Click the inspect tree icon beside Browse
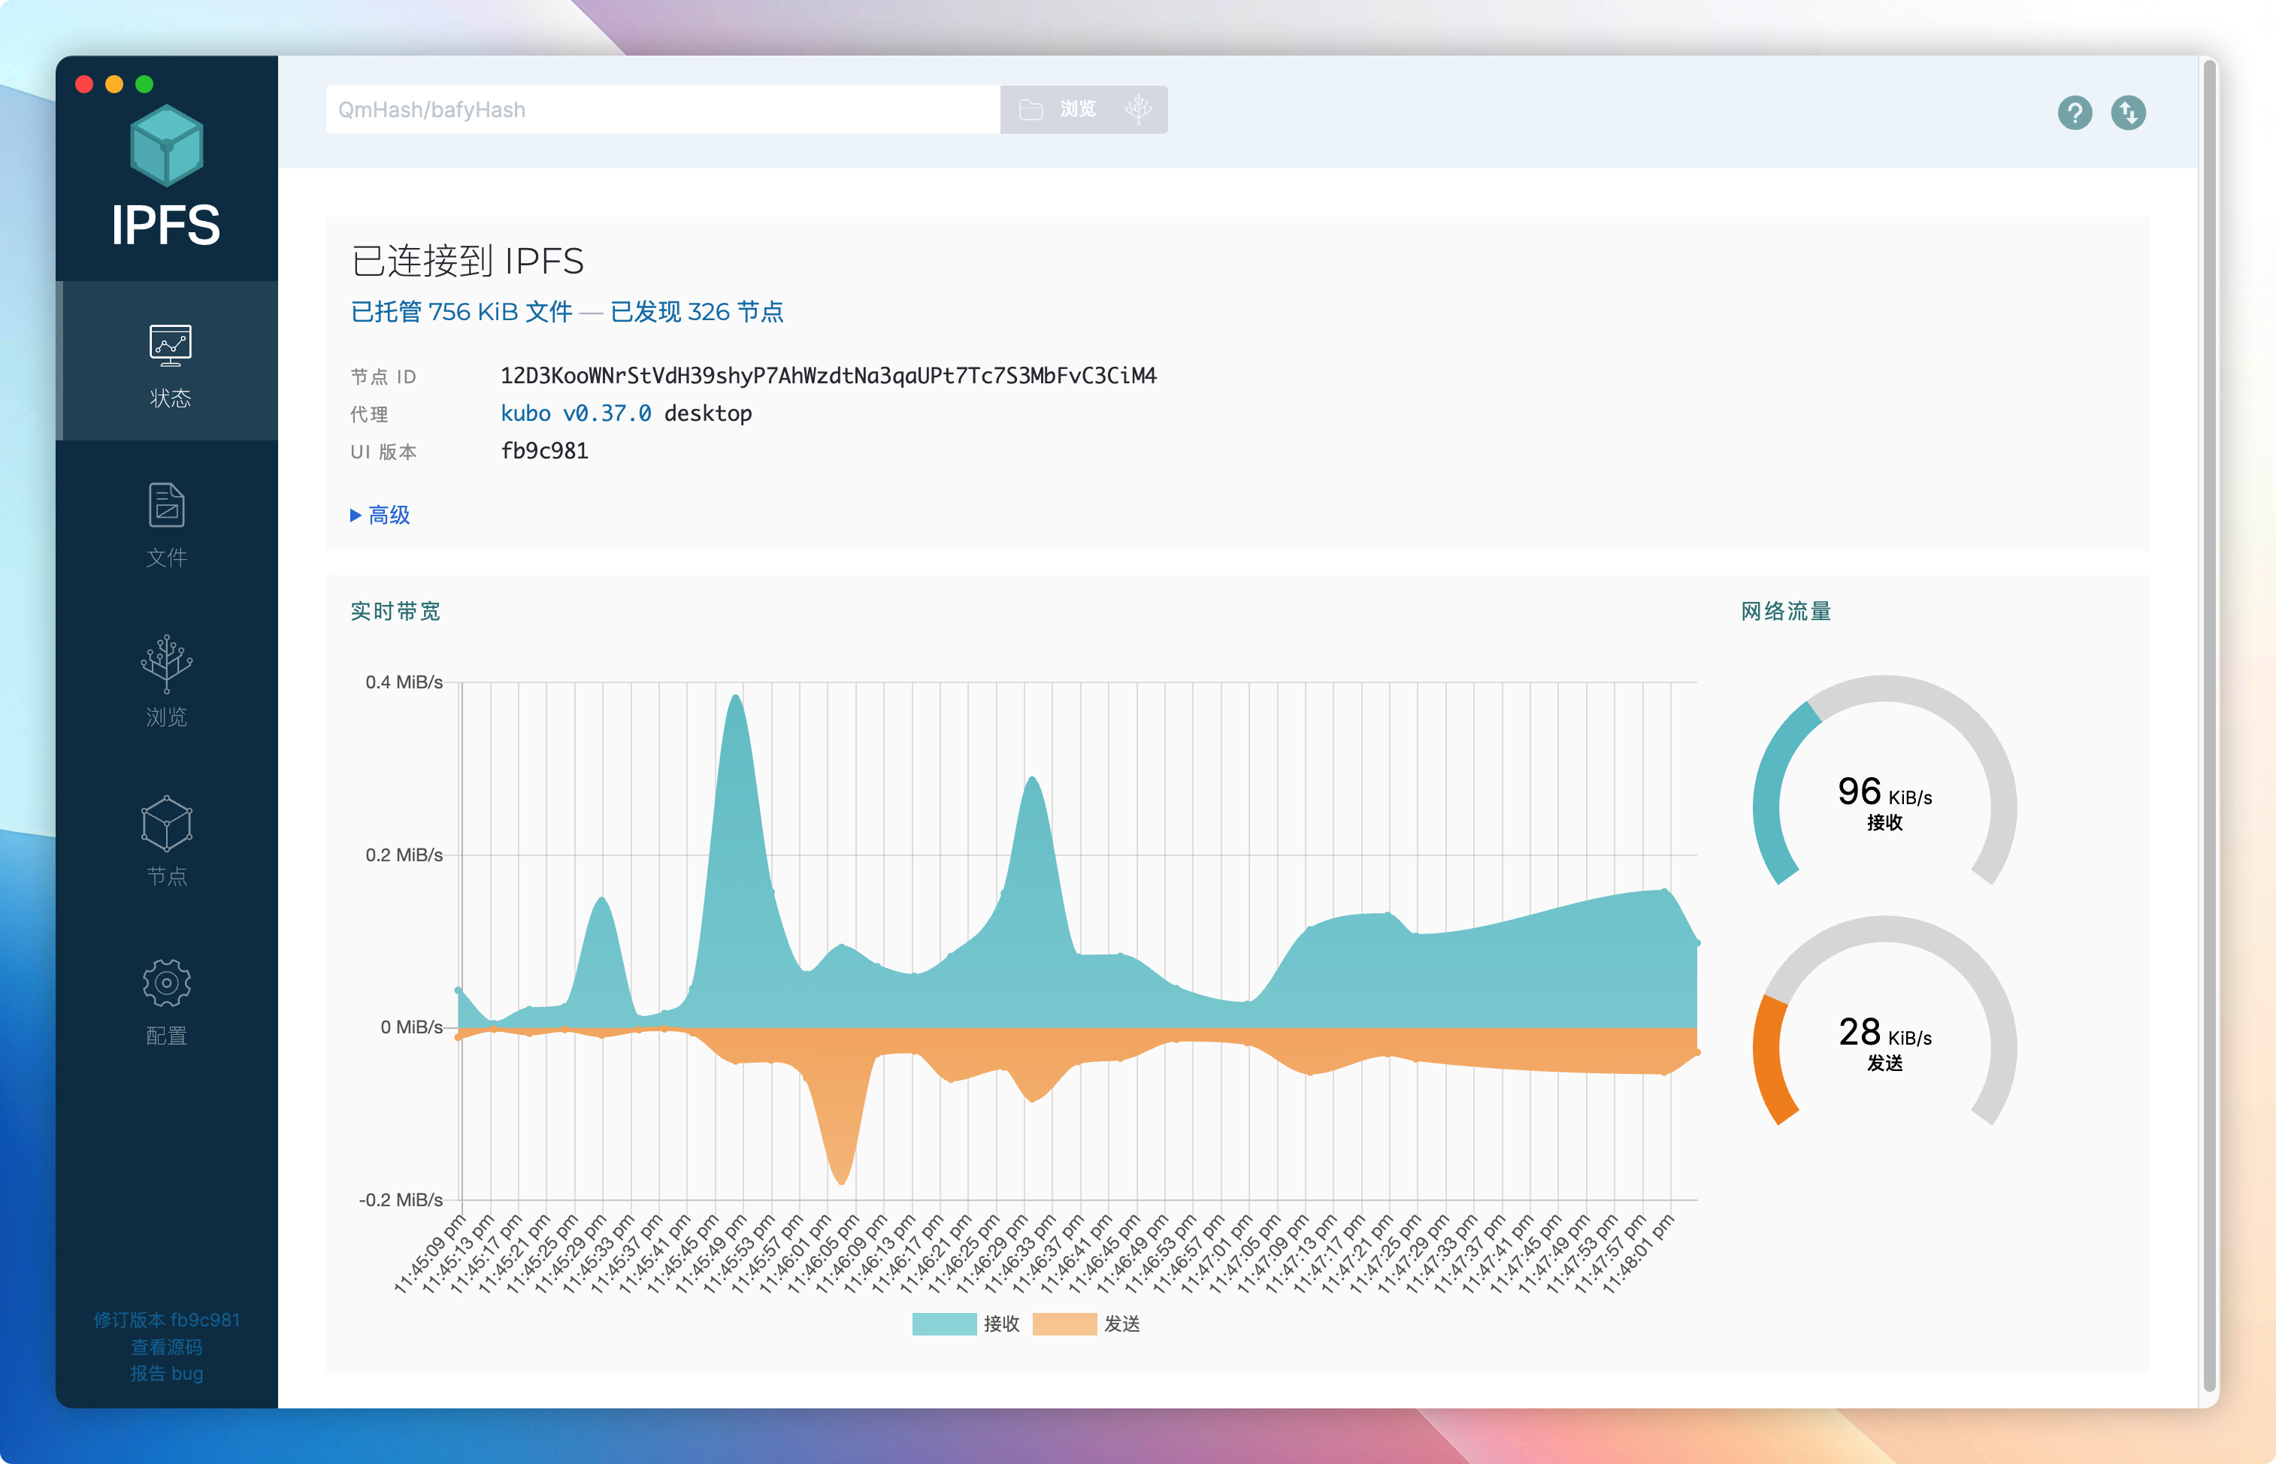 (1137, 109)
